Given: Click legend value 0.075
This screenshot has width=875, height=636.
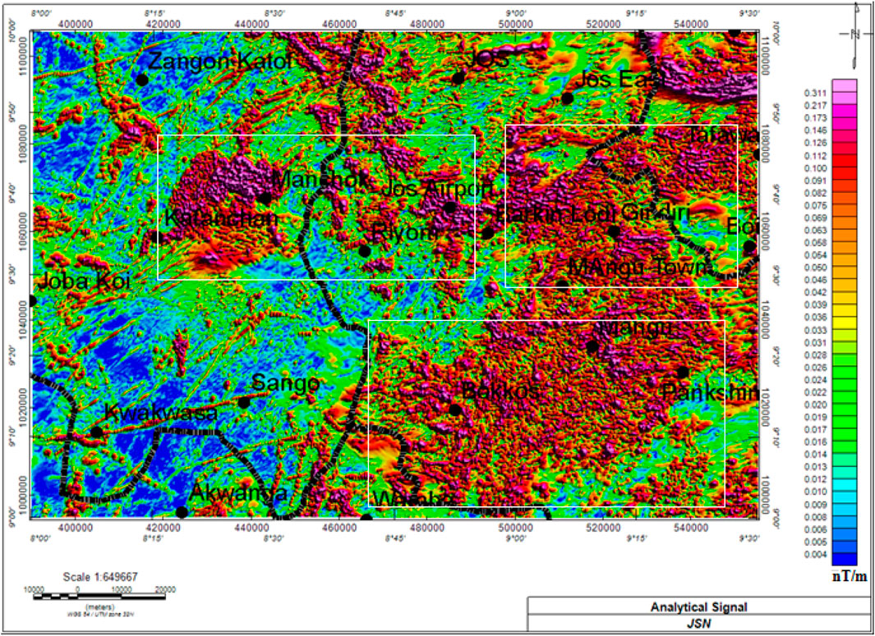Looking at the screenshot, I should (x=815, y=206).
